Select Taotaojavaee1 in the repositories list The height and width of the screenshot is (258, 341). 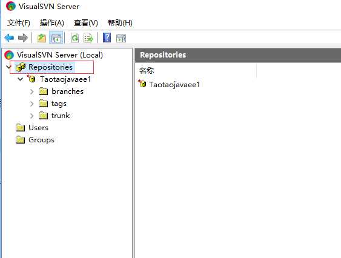click(174, 84)
